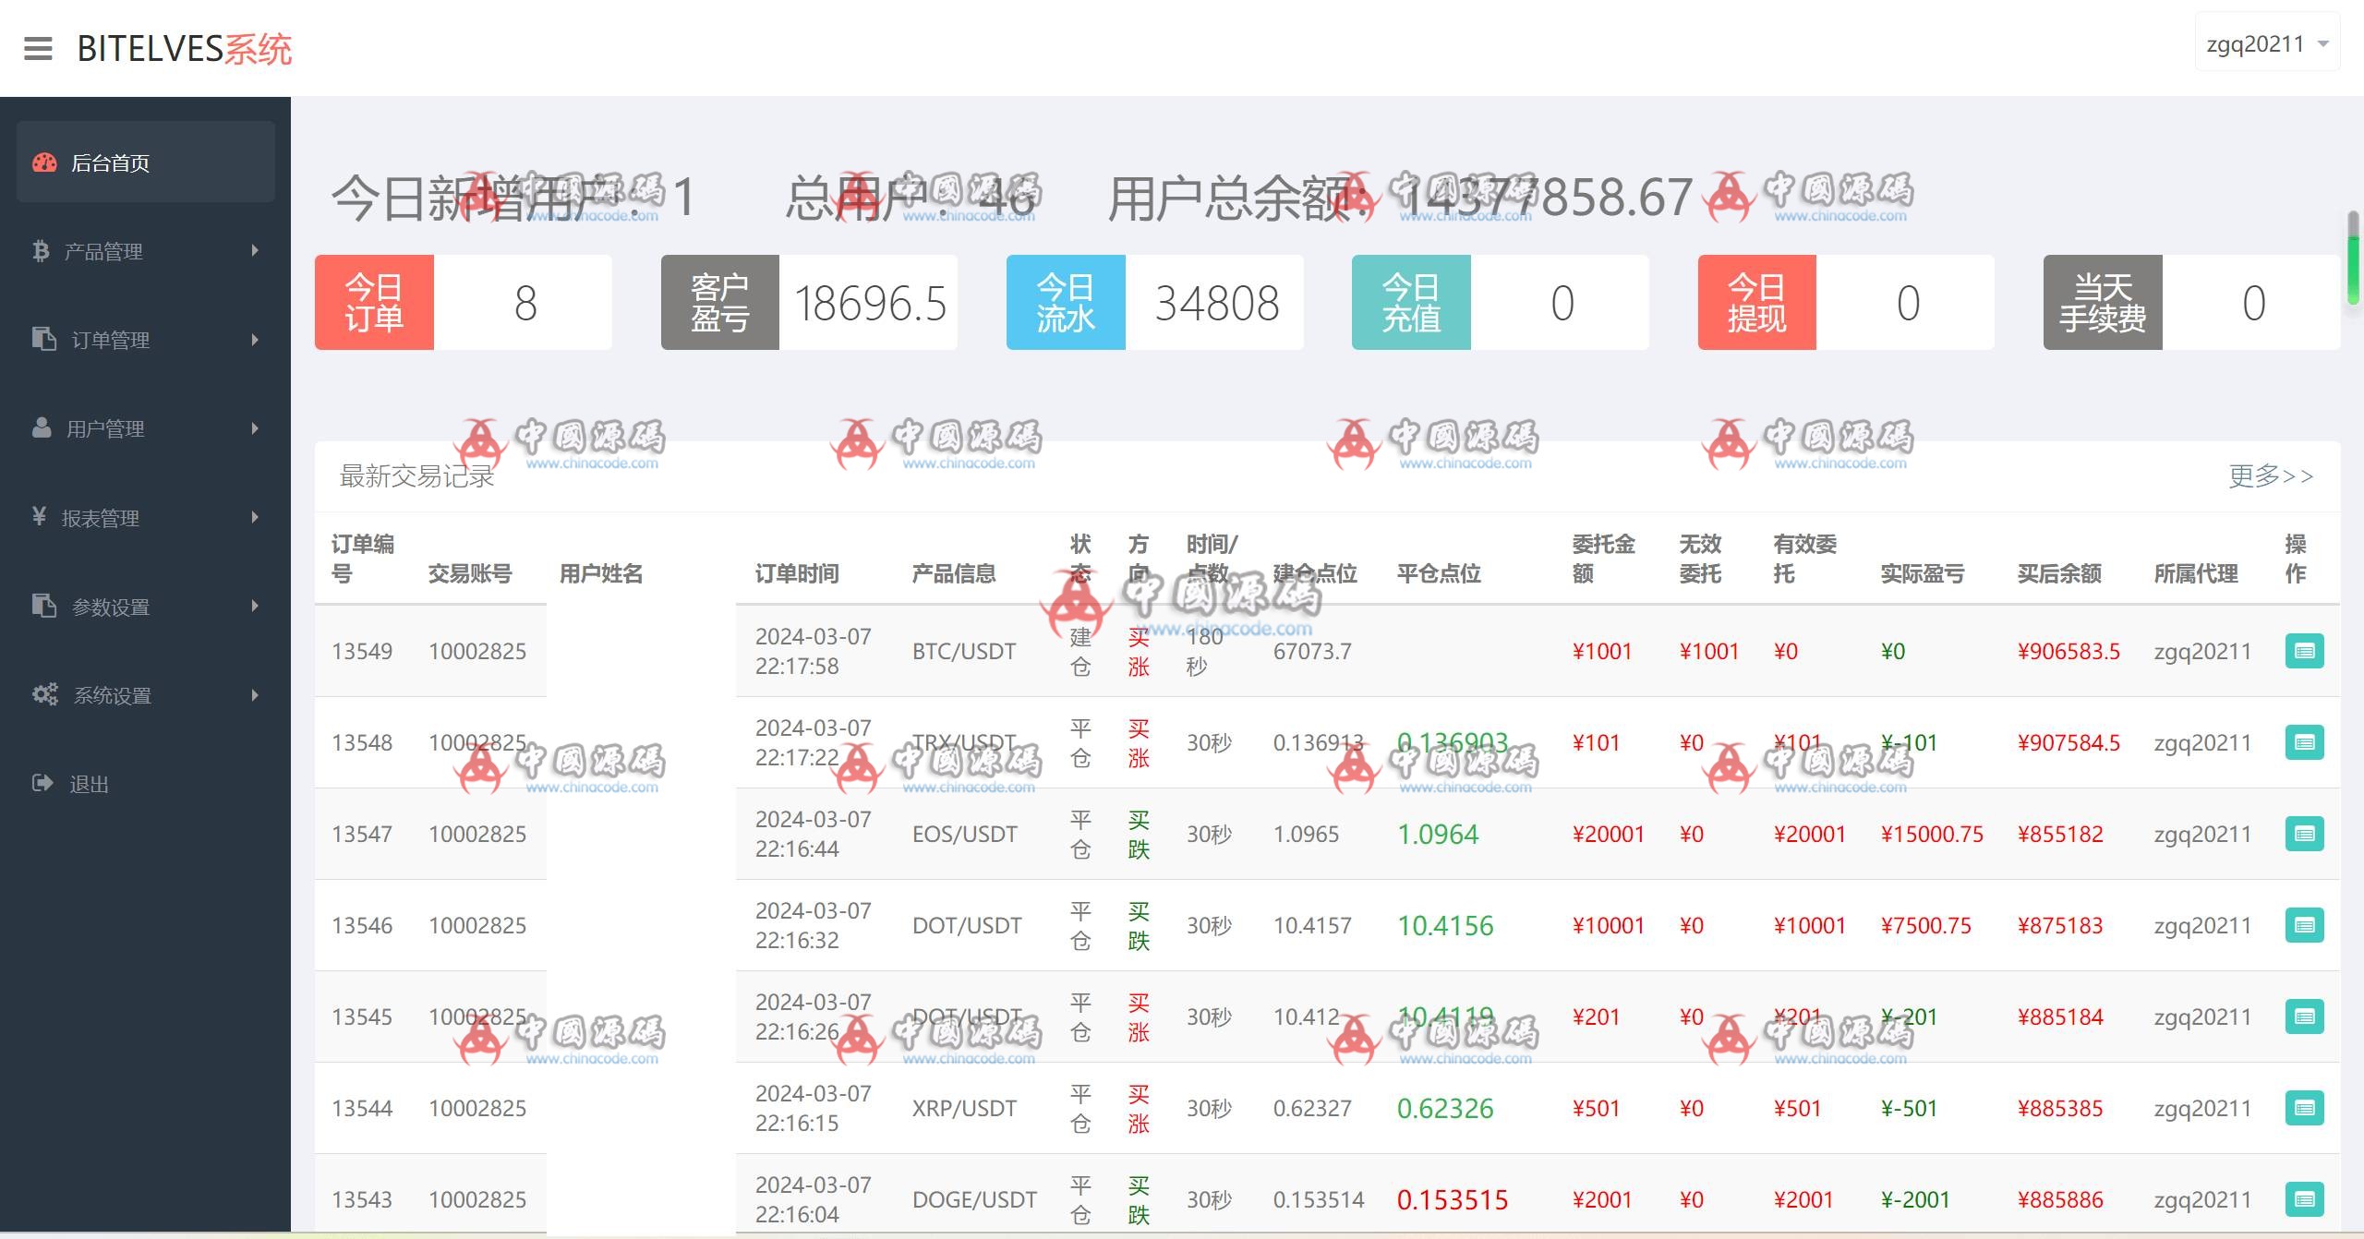Toggle the sidebar with the hamburger icon
Viewport: 2364px width, 1239px height.
(x=38, y=48)
